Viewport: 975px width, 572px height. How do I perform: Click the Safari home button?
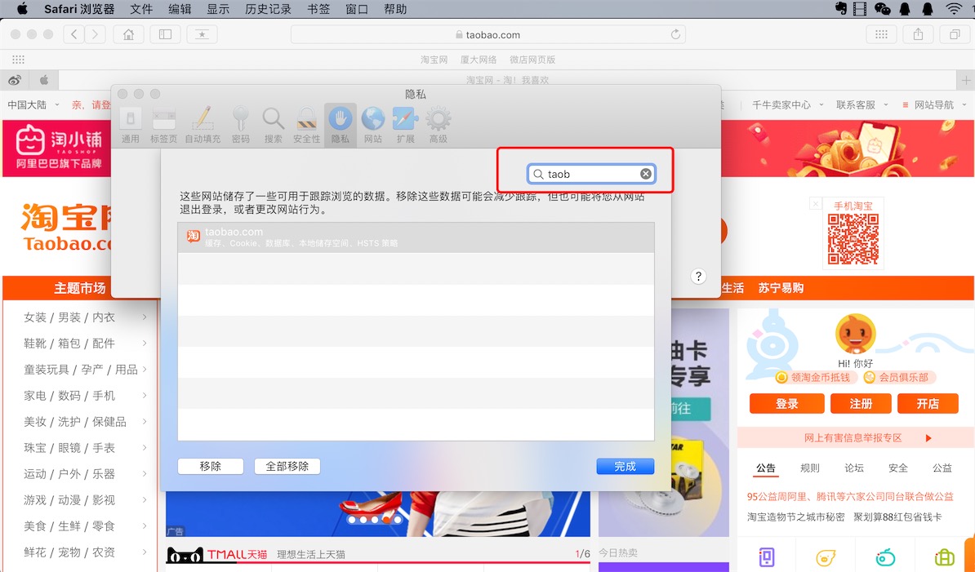(x=129, y=35)
